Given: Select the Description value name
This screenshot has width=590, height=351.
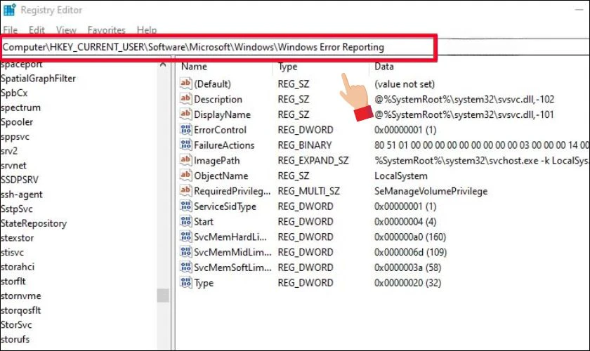Looking at the screenshot, I should pyautogui.click(x=218, y=100).
